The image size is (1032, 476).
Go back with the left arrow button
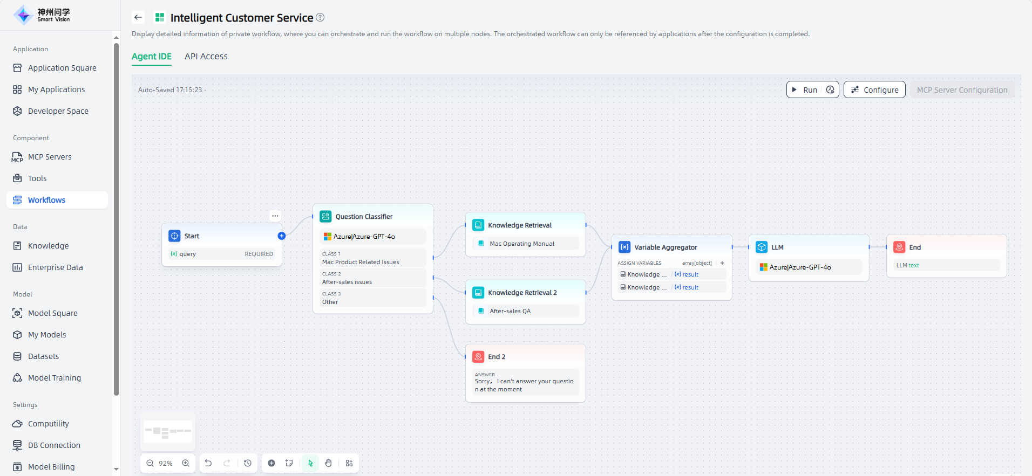(138, 17)
